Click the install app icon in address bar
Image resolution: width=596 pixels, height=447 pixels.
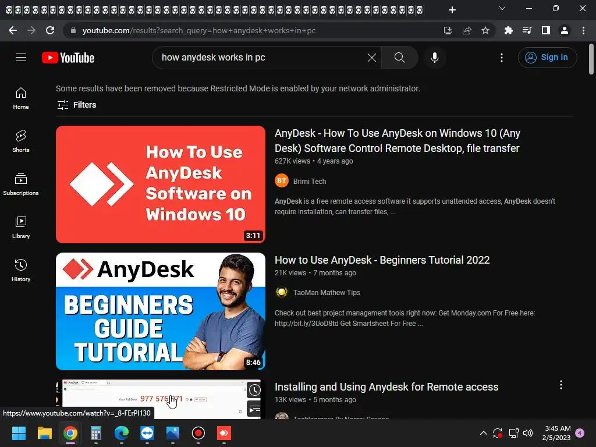448,30
